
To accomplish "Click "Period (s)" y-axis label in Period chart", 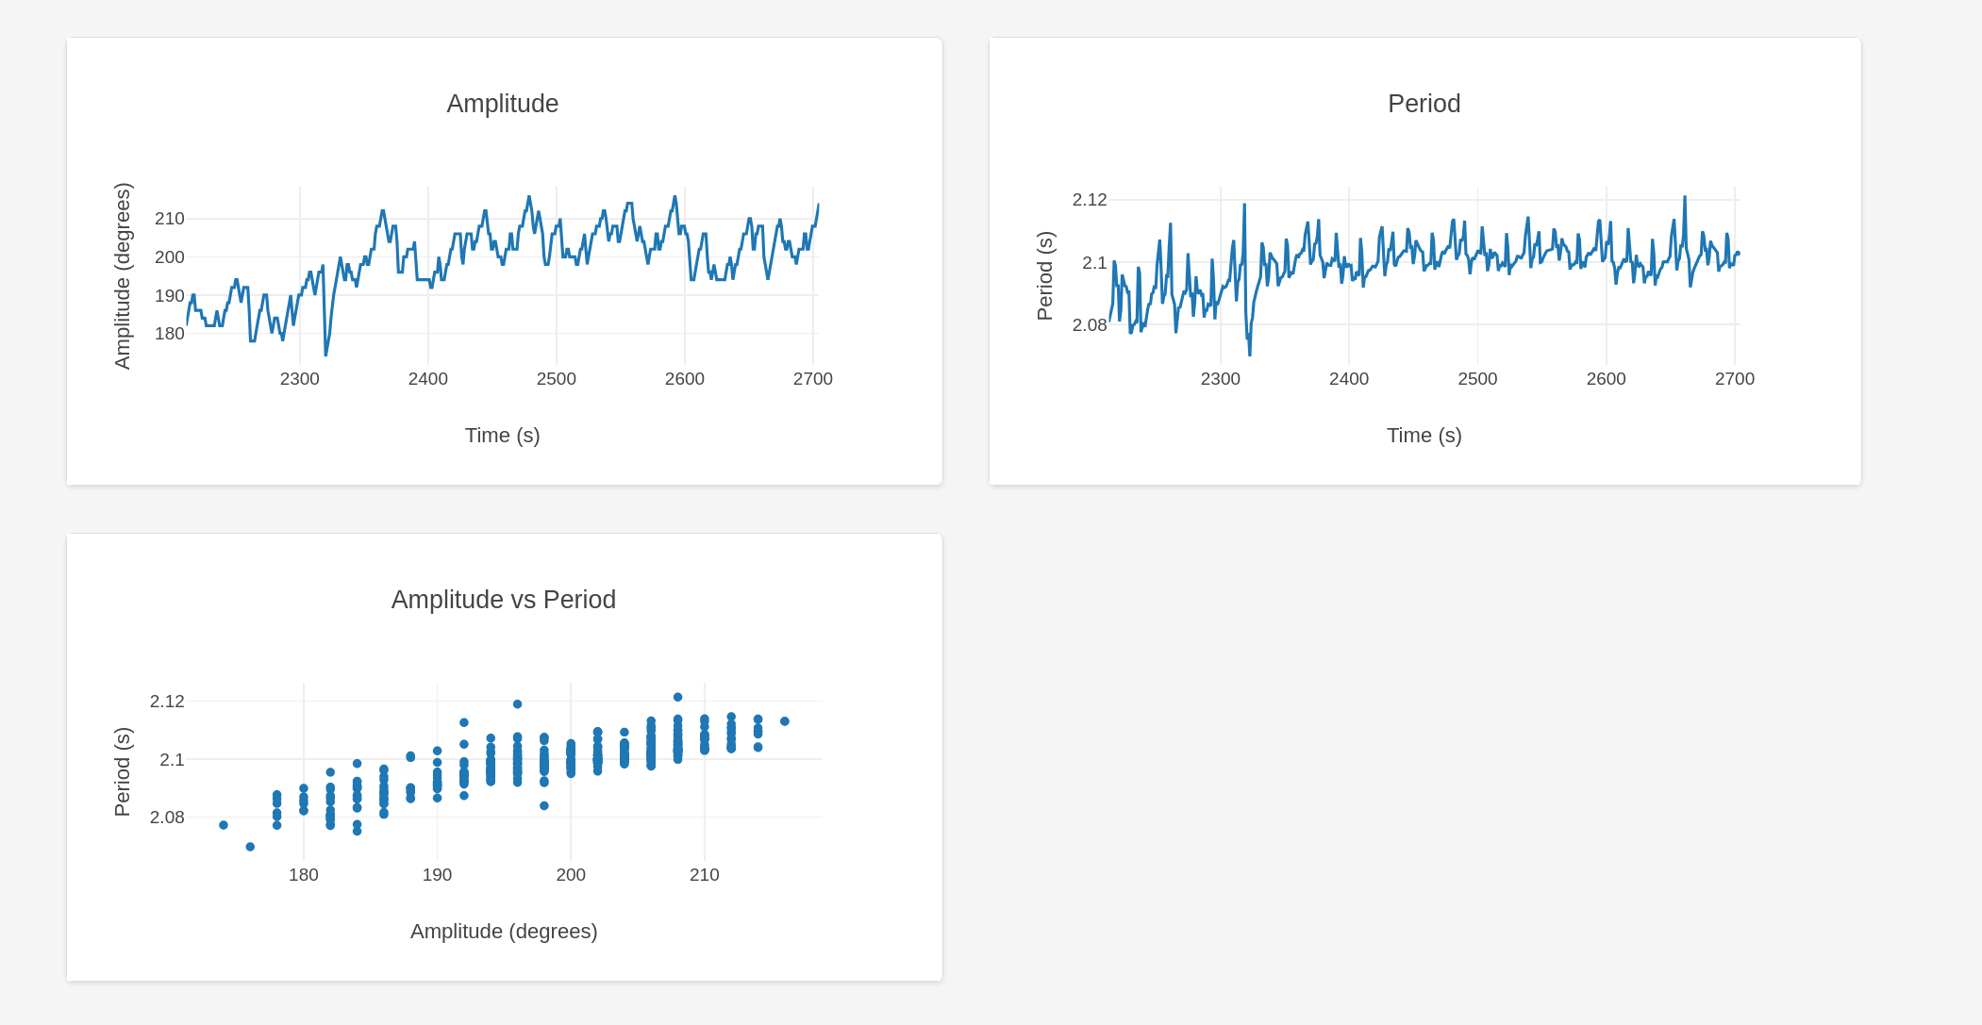I will (x=1044, y=275).
